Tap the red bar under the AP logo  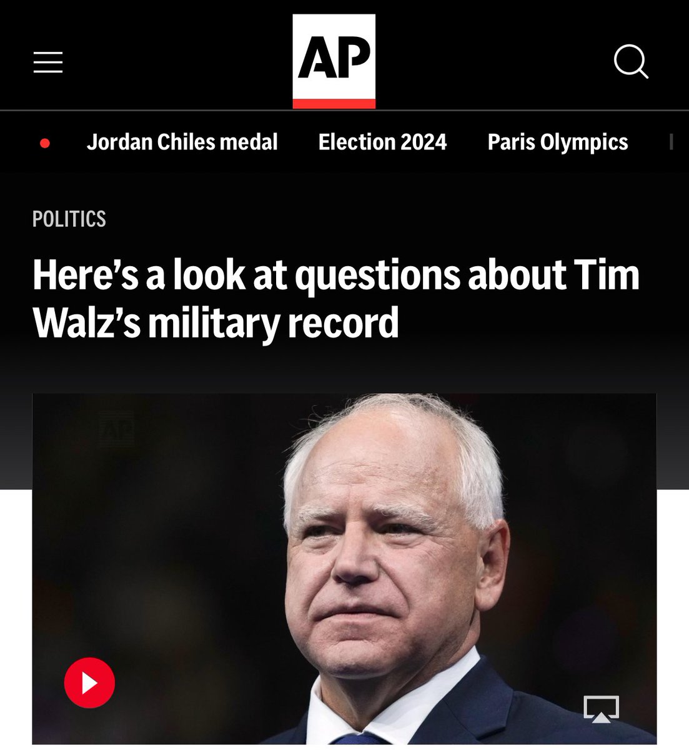point(334,104)
